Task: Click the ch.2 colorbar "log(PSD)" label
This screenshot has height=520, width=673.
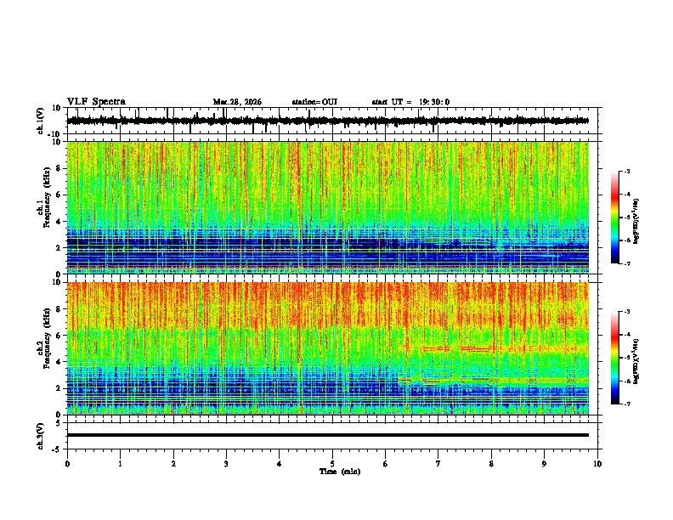Action: tap(636, 362)
